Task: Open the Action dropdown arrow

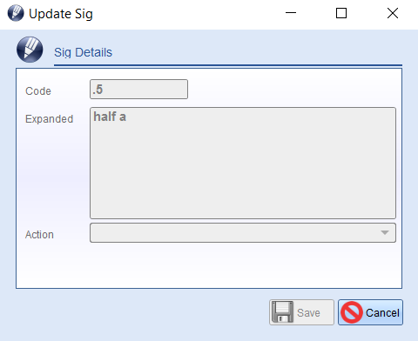Action: point(385,232)
